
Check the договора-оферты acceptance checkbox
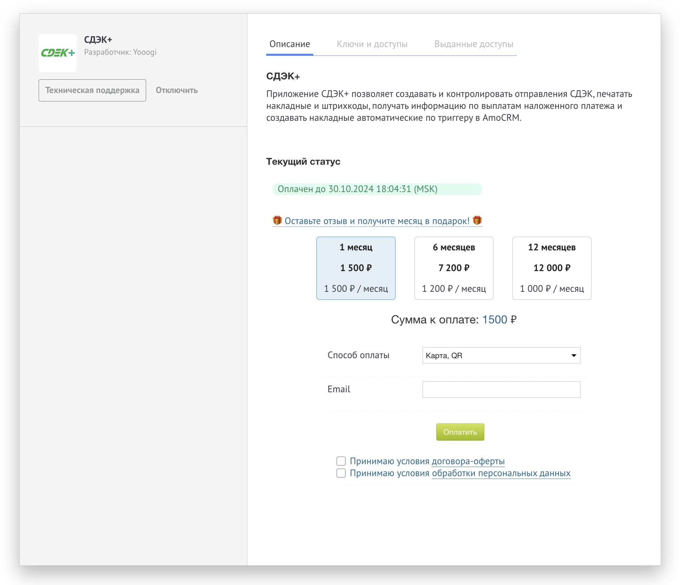341,461
